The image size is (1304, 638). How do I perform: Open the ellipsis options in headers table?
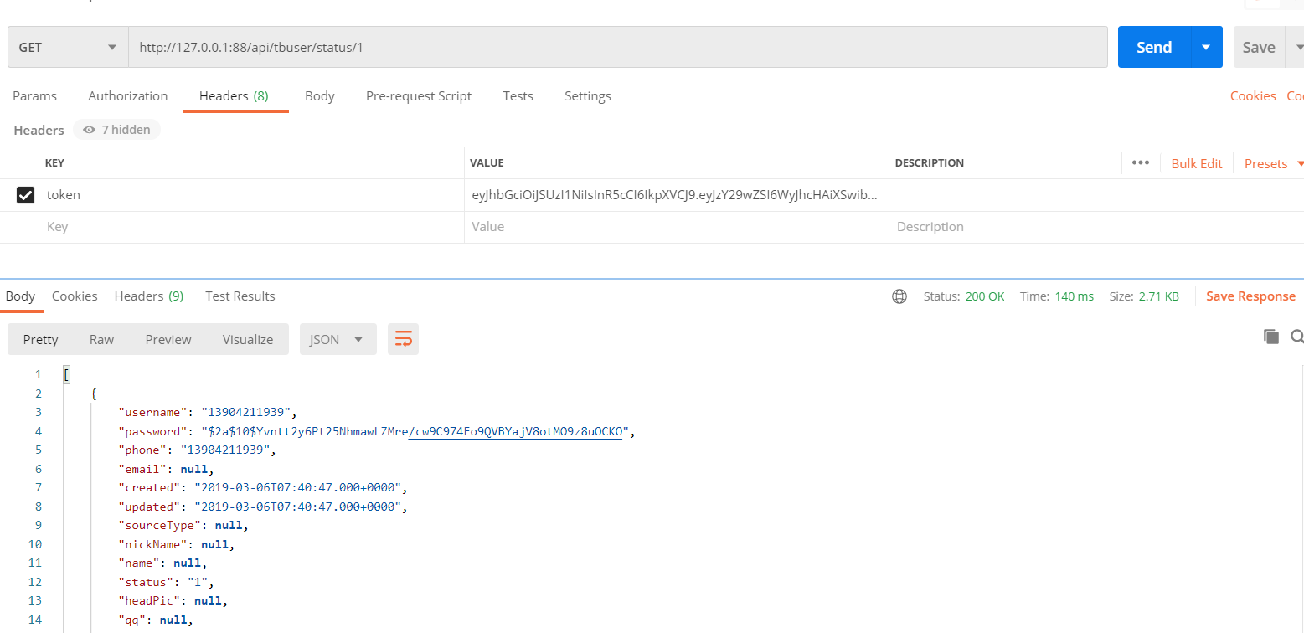coord(1140,163)
